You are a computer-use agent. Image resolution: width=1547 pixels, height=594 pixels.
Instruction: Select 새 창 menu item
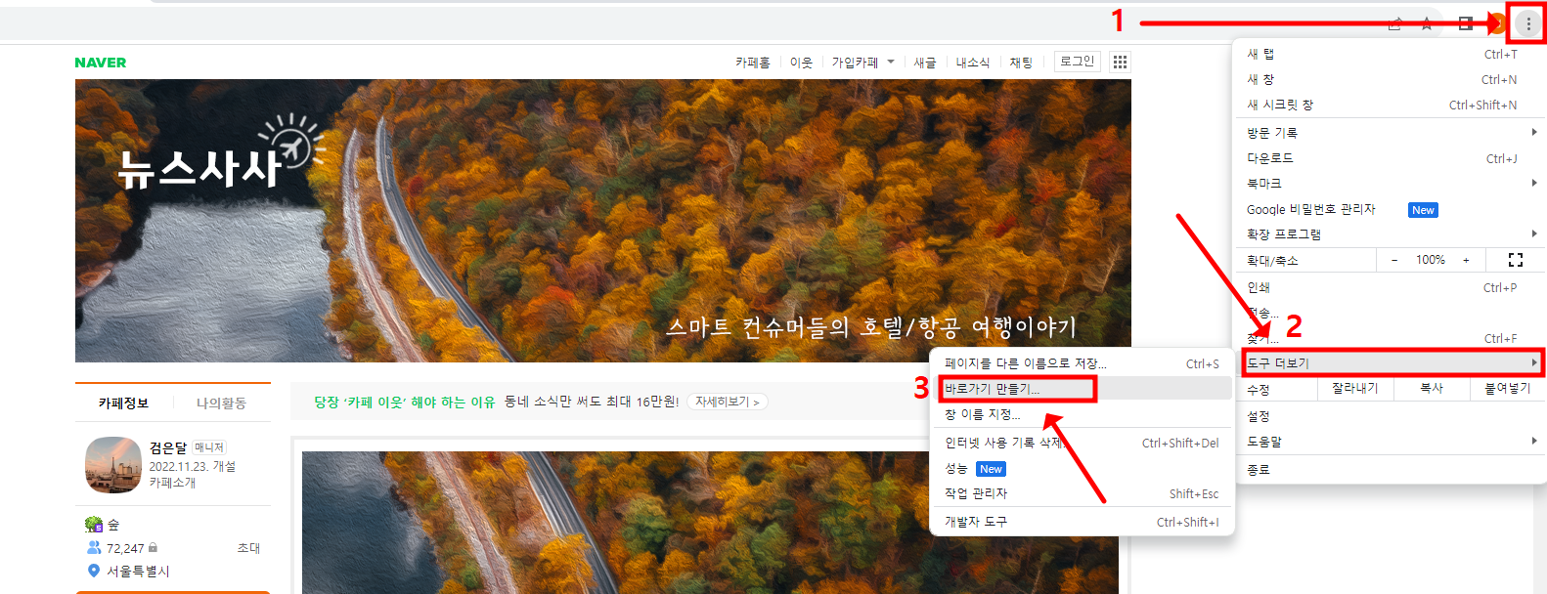click(x=1389, y=79)
